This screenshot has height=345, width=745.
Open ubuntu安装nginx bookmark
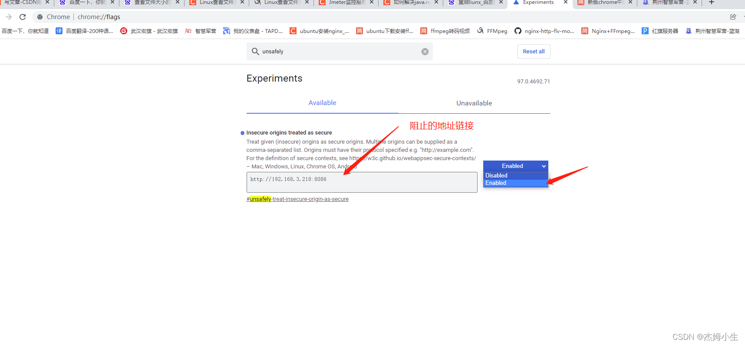(x=319, y=31)
